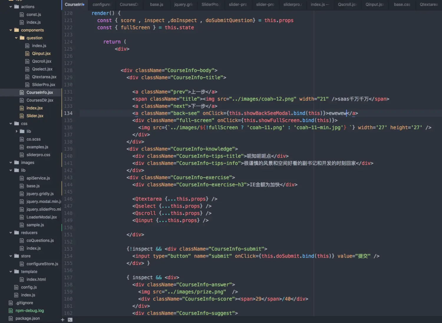
Task: Click folder icon of css lib
Action: coord(22,131)
